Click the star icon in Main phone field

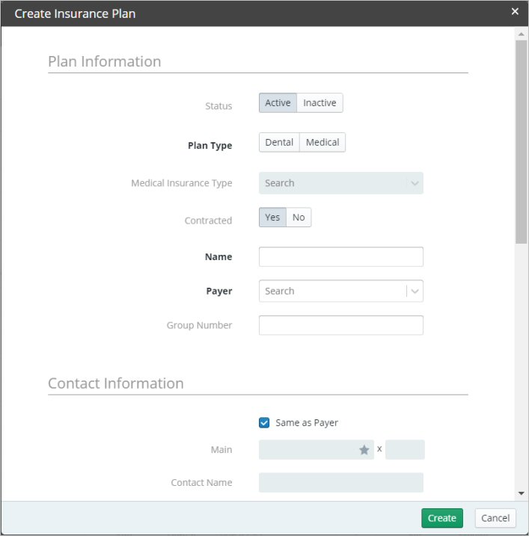364,450
